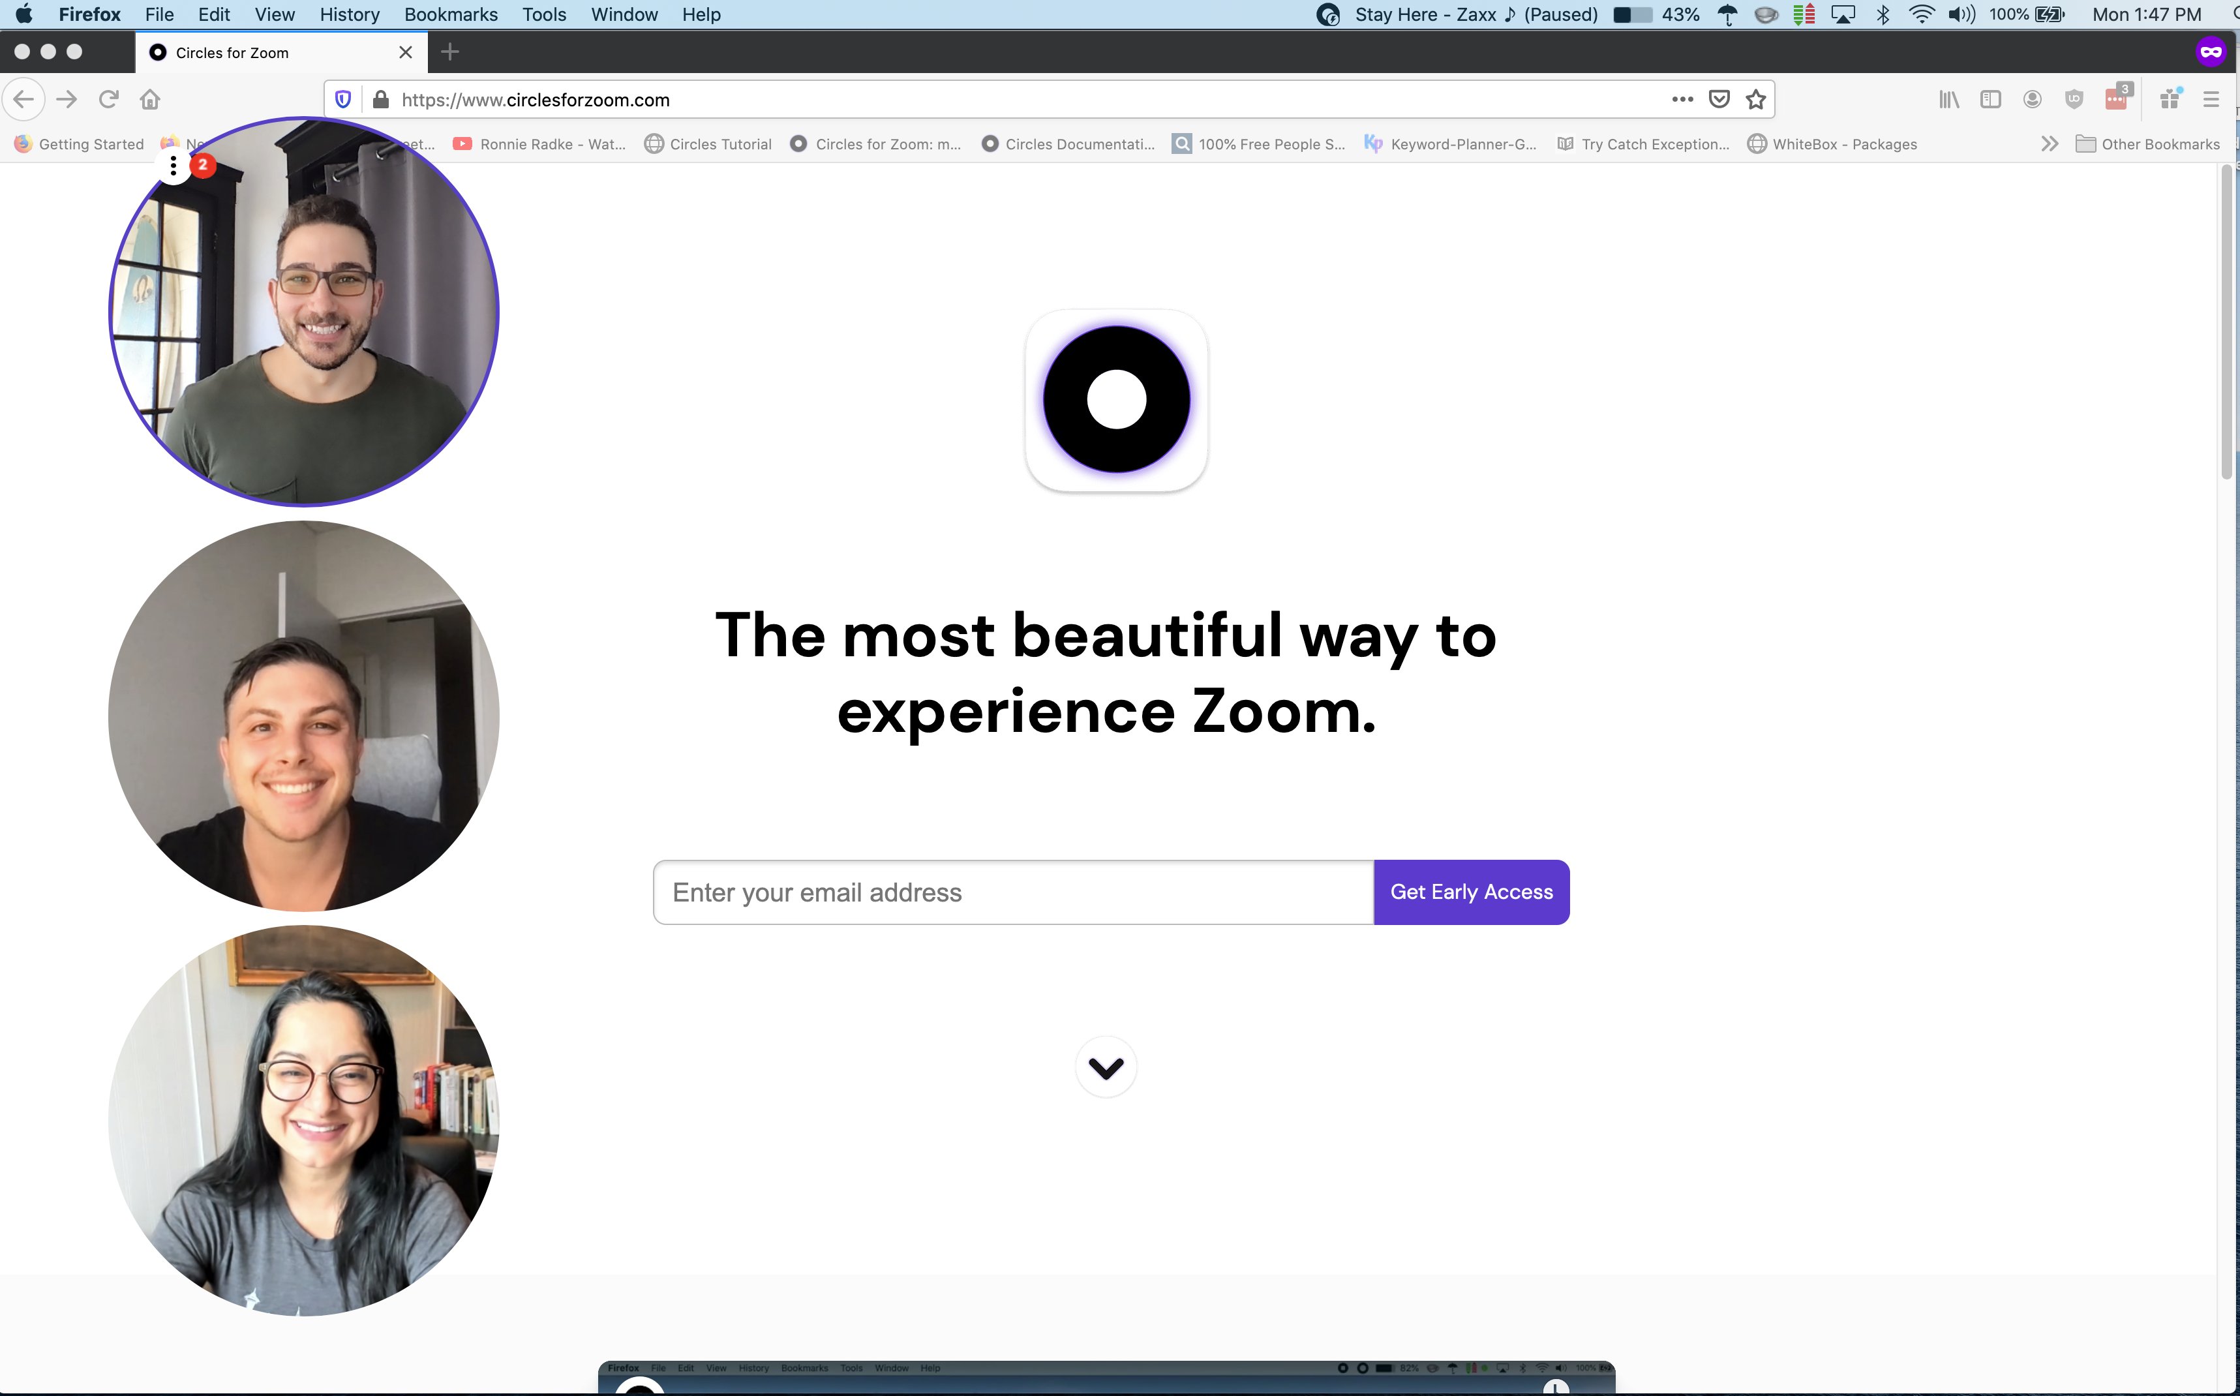Save page to Pocket icon
The width and height of the screenshot is (2240, 1396).
(1719, 99)
